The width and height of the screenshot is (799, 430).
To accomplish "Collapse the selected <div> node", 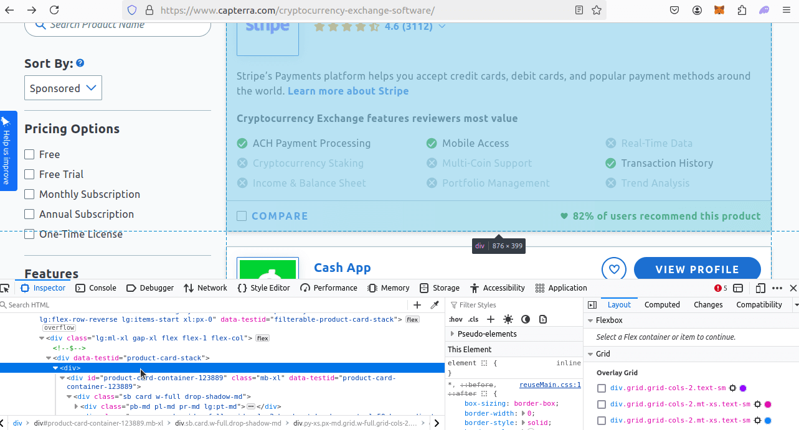I will (55, 368).
